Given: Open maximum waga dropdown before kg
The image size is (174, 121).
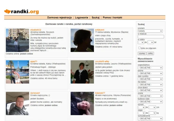Looking at the screenshot, I should pos(152,113).
